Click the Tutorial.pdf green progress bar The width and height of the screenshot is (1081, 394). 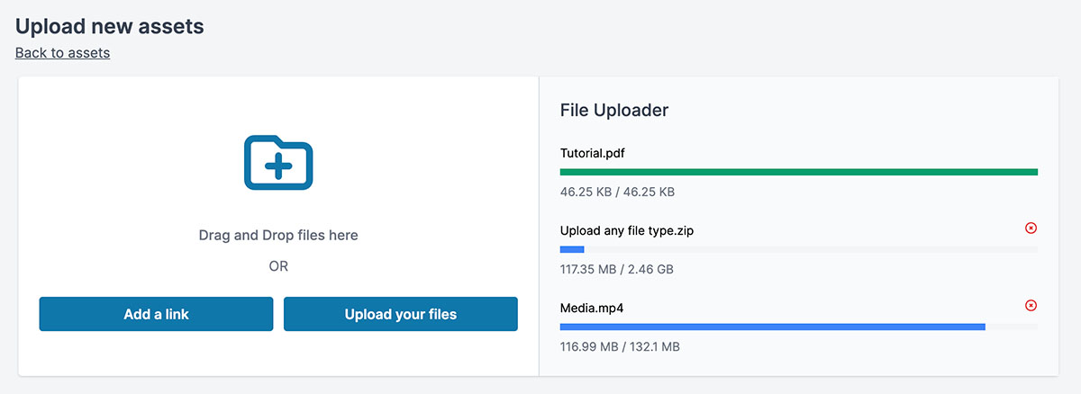(x=799, y=172)
